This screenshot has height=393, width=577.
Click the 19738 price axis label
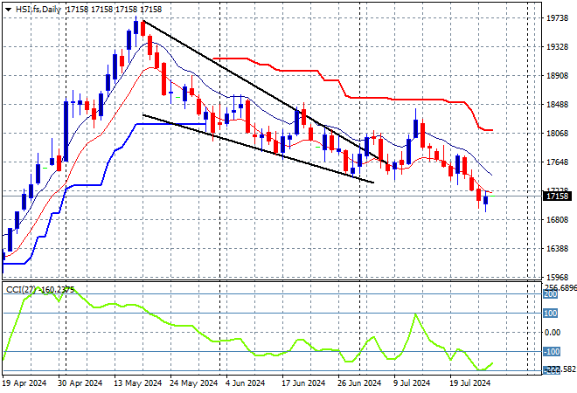tap(558, 18)
